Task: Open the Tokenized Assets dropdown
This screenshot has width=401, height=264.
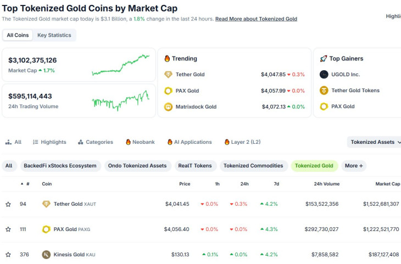Action: (x=375, y=142)
